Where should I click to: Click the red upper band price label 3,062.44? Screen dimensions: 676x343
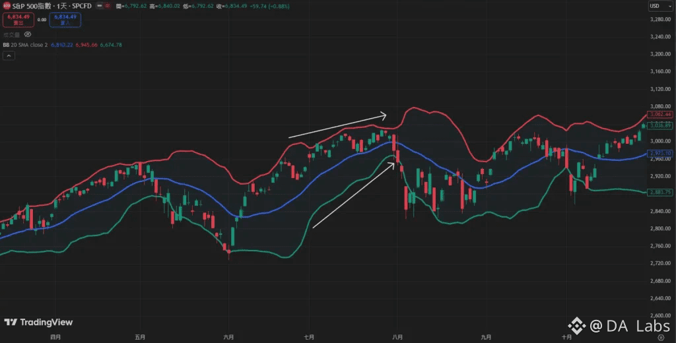pyautogui.click(x=659, y=114)
